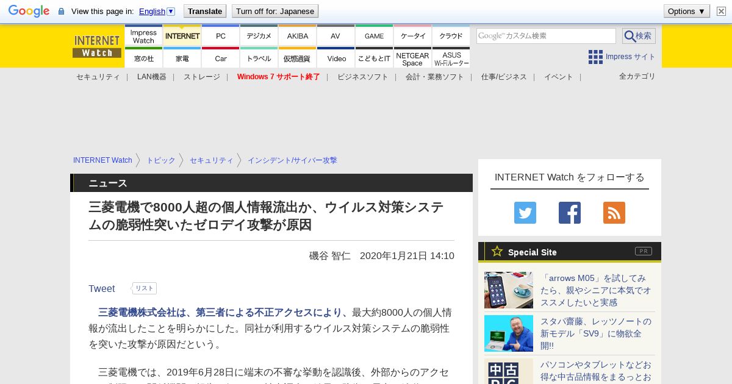
Task: Open the GAME tab
Action: coord(374,35)
